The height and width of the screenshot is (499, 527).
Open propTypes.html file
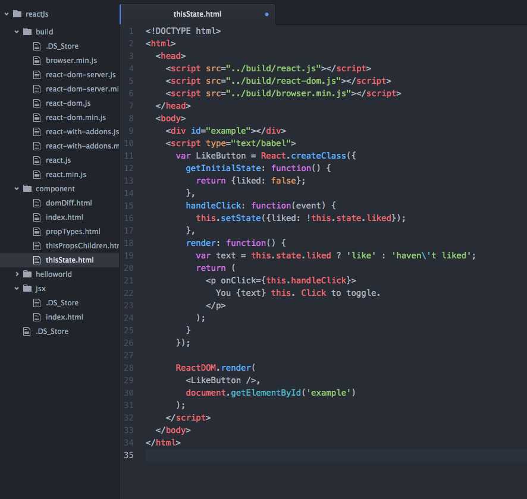coord(73,232)
